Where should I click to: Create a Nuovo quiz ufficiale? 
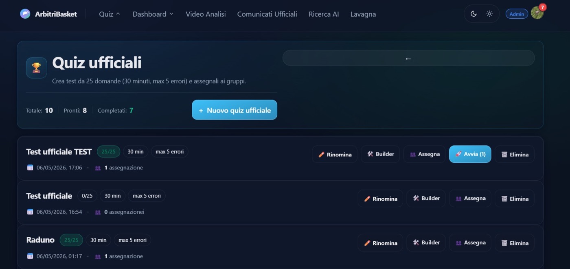tap(235, 110)
